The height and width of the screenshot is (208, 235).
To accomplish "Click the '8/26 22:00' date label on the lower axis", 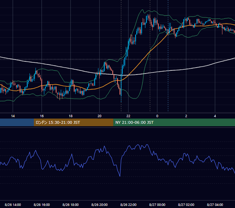I will [128, 205].
